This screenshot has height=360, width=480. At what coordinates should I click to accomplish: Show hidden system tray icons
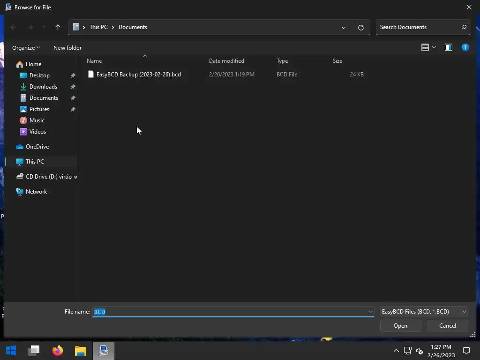tap(396, 351)
